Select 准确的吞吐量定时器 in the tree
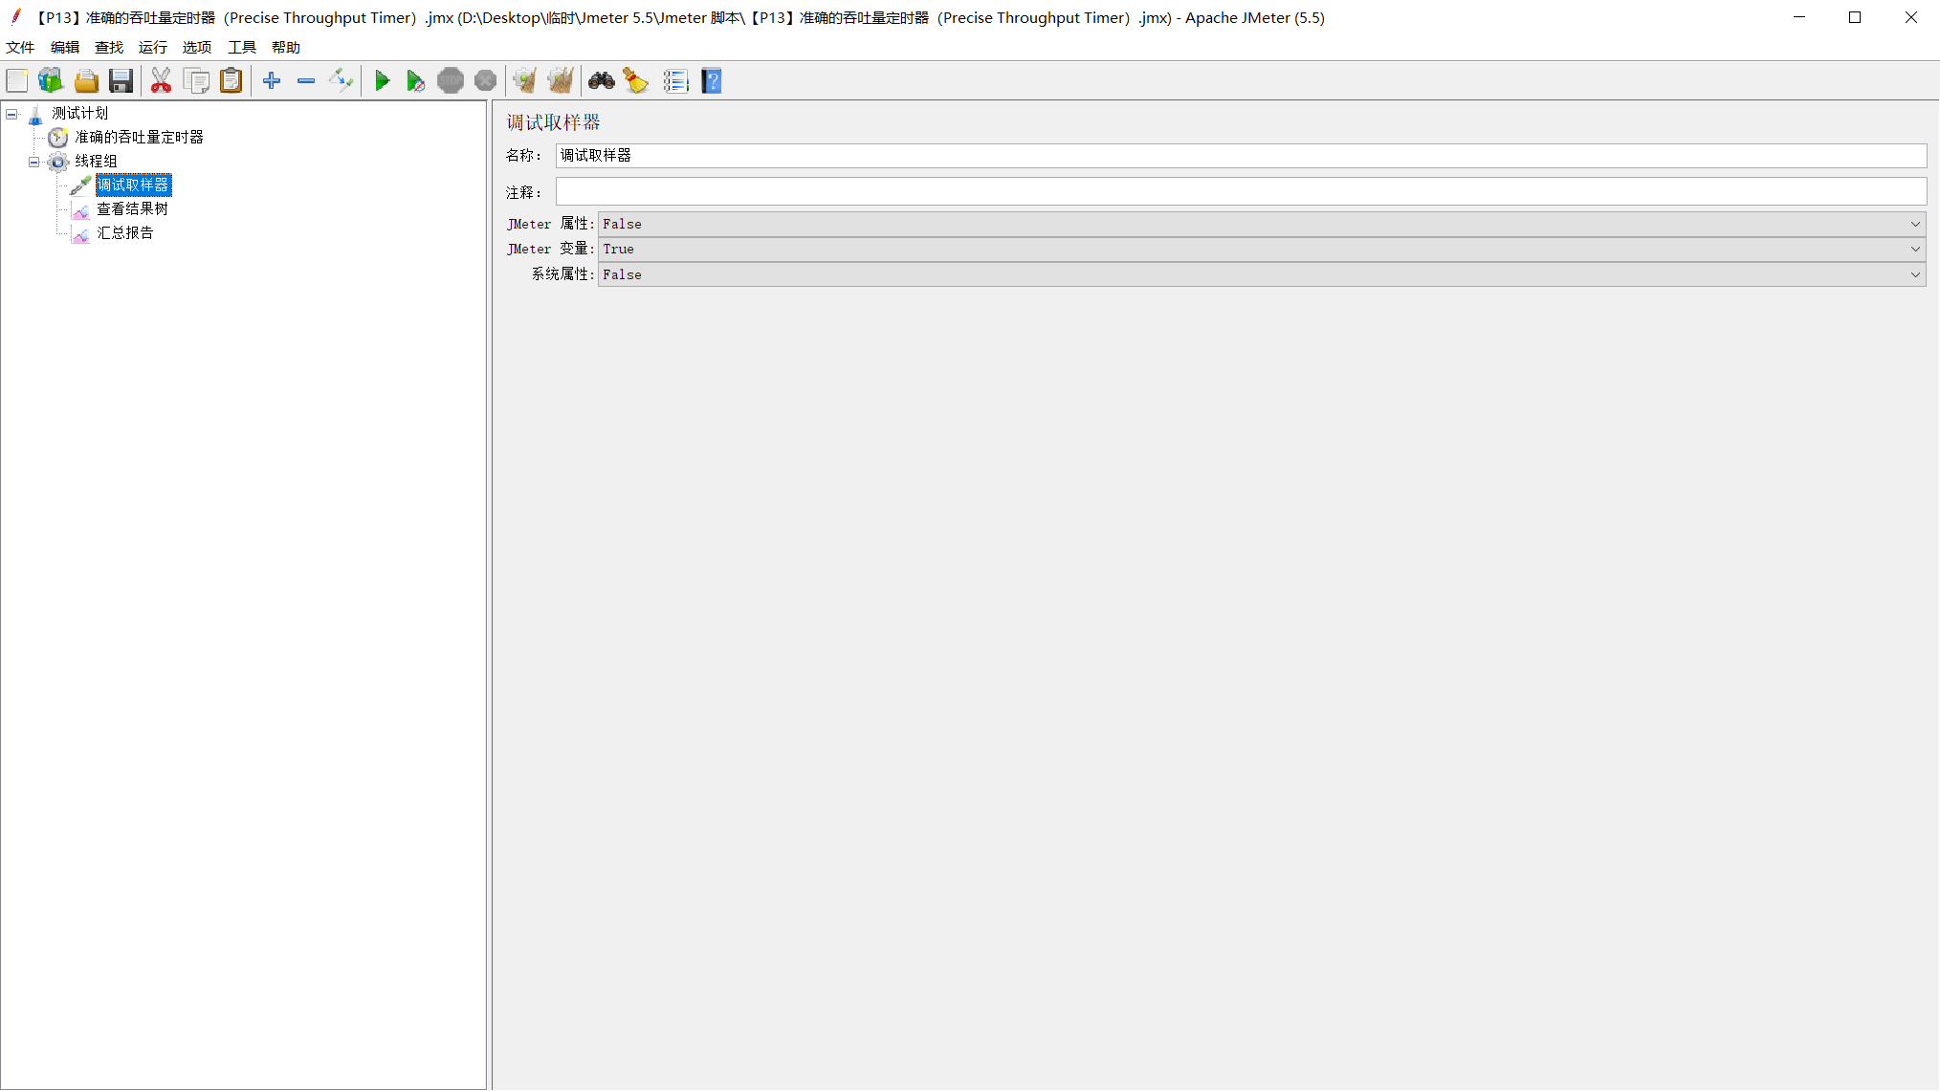Viewport: 1940px width, 1091px height. (x=140, y=137)
